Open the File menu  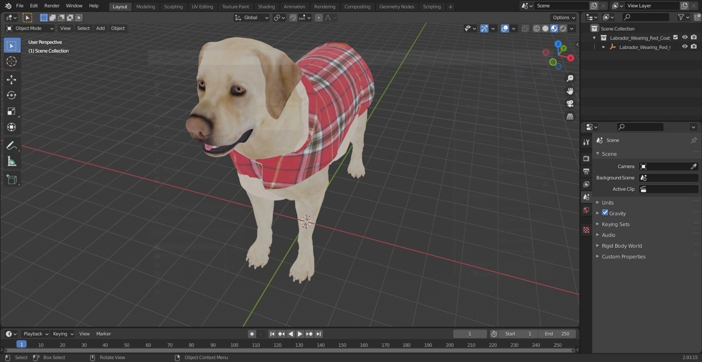[x=20, y=6]
